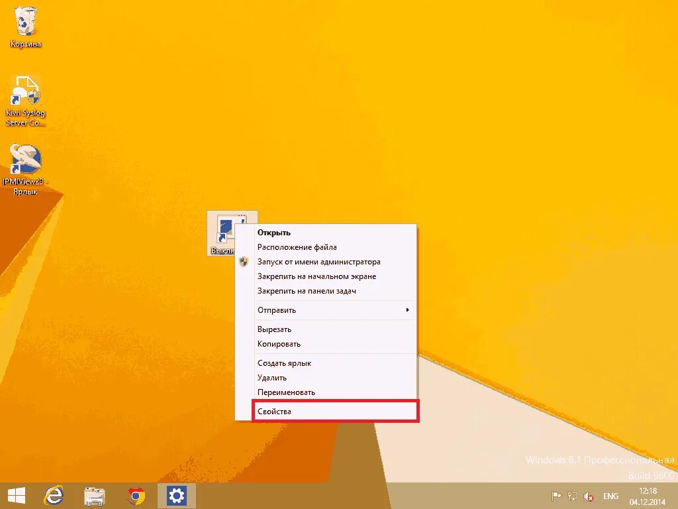Open Action Center flag icon in tray
Viewport: 678px width, 509px height.
pos(556,496)
